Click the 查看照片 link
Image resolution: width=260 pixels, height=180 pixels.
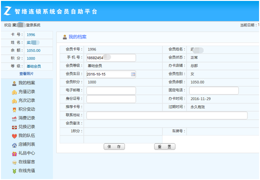tap(27, 74)
